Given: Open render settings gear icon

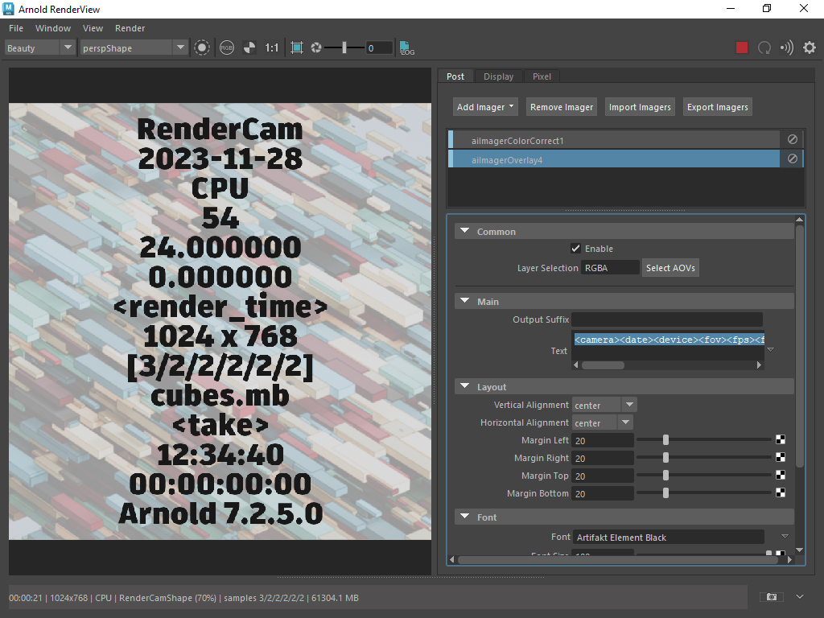Looking at the screenshot, I should (x=809, y=48).
